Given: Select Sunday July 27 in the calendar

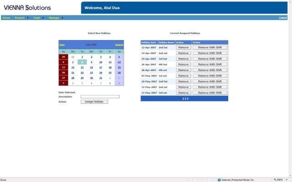Looking at the screenshot, I should (63, 78).
